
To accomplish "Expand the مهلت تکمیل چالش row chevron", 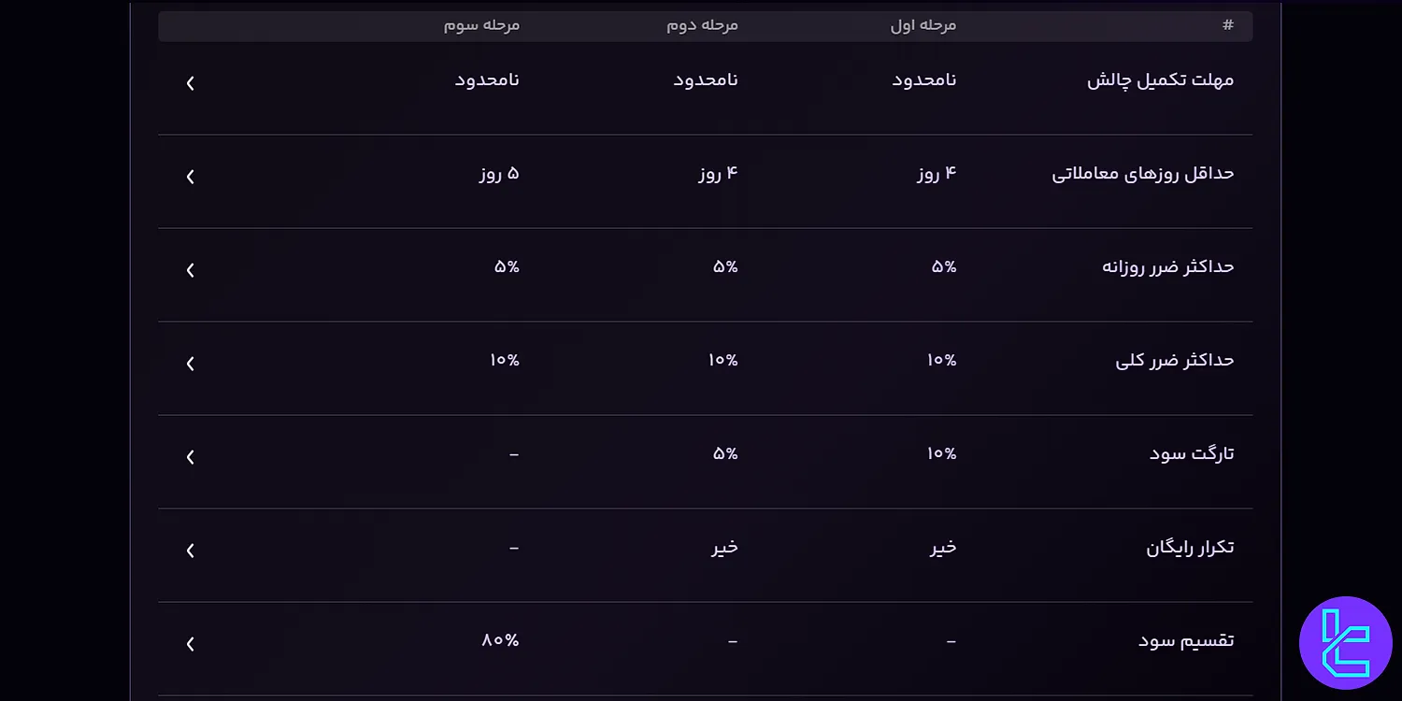I will [190, 82].
